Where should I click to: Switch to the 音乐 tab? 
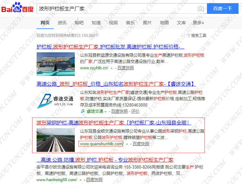pyautogui.click(x=130, y=23)
